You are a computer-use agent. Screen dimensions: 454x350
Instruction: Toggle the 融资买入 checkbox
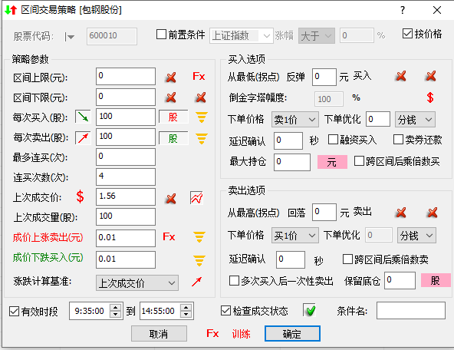[333, 140]
